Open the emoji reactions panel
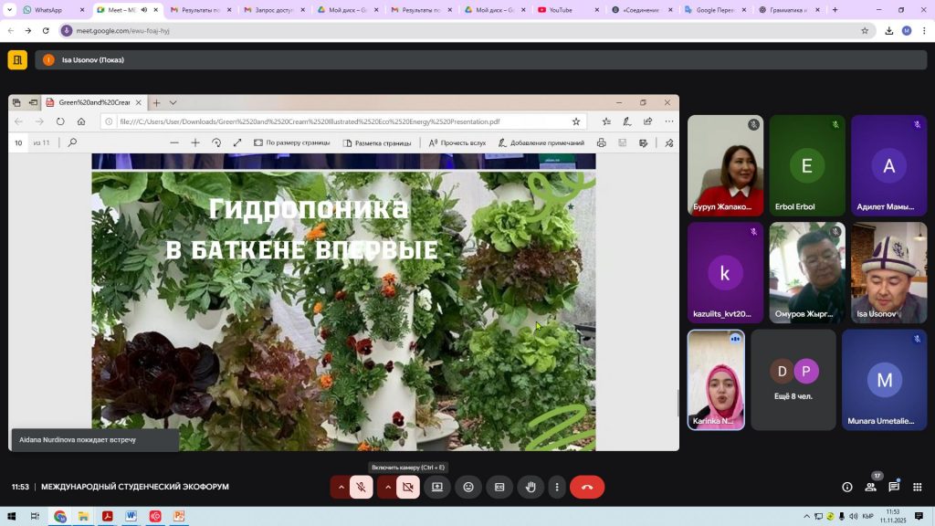 click(x=468, y=488)
